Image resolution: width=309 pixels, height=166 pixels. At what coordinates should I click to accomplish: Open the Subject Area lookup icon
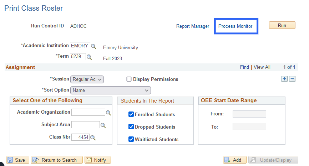103,125
